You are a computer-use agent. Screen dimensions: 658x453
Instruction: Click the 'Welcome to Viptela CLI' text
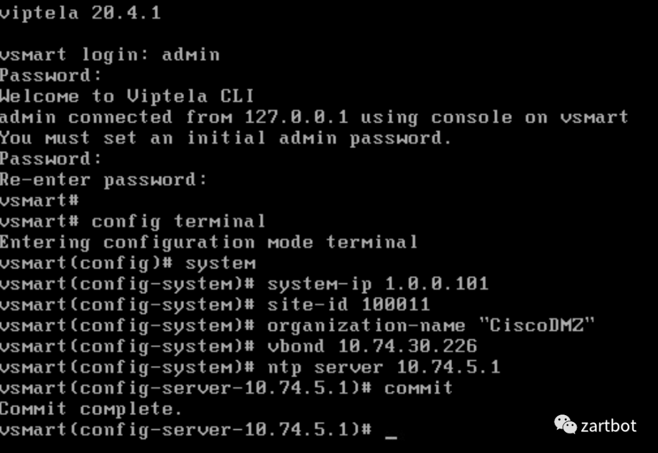[127, 96]
